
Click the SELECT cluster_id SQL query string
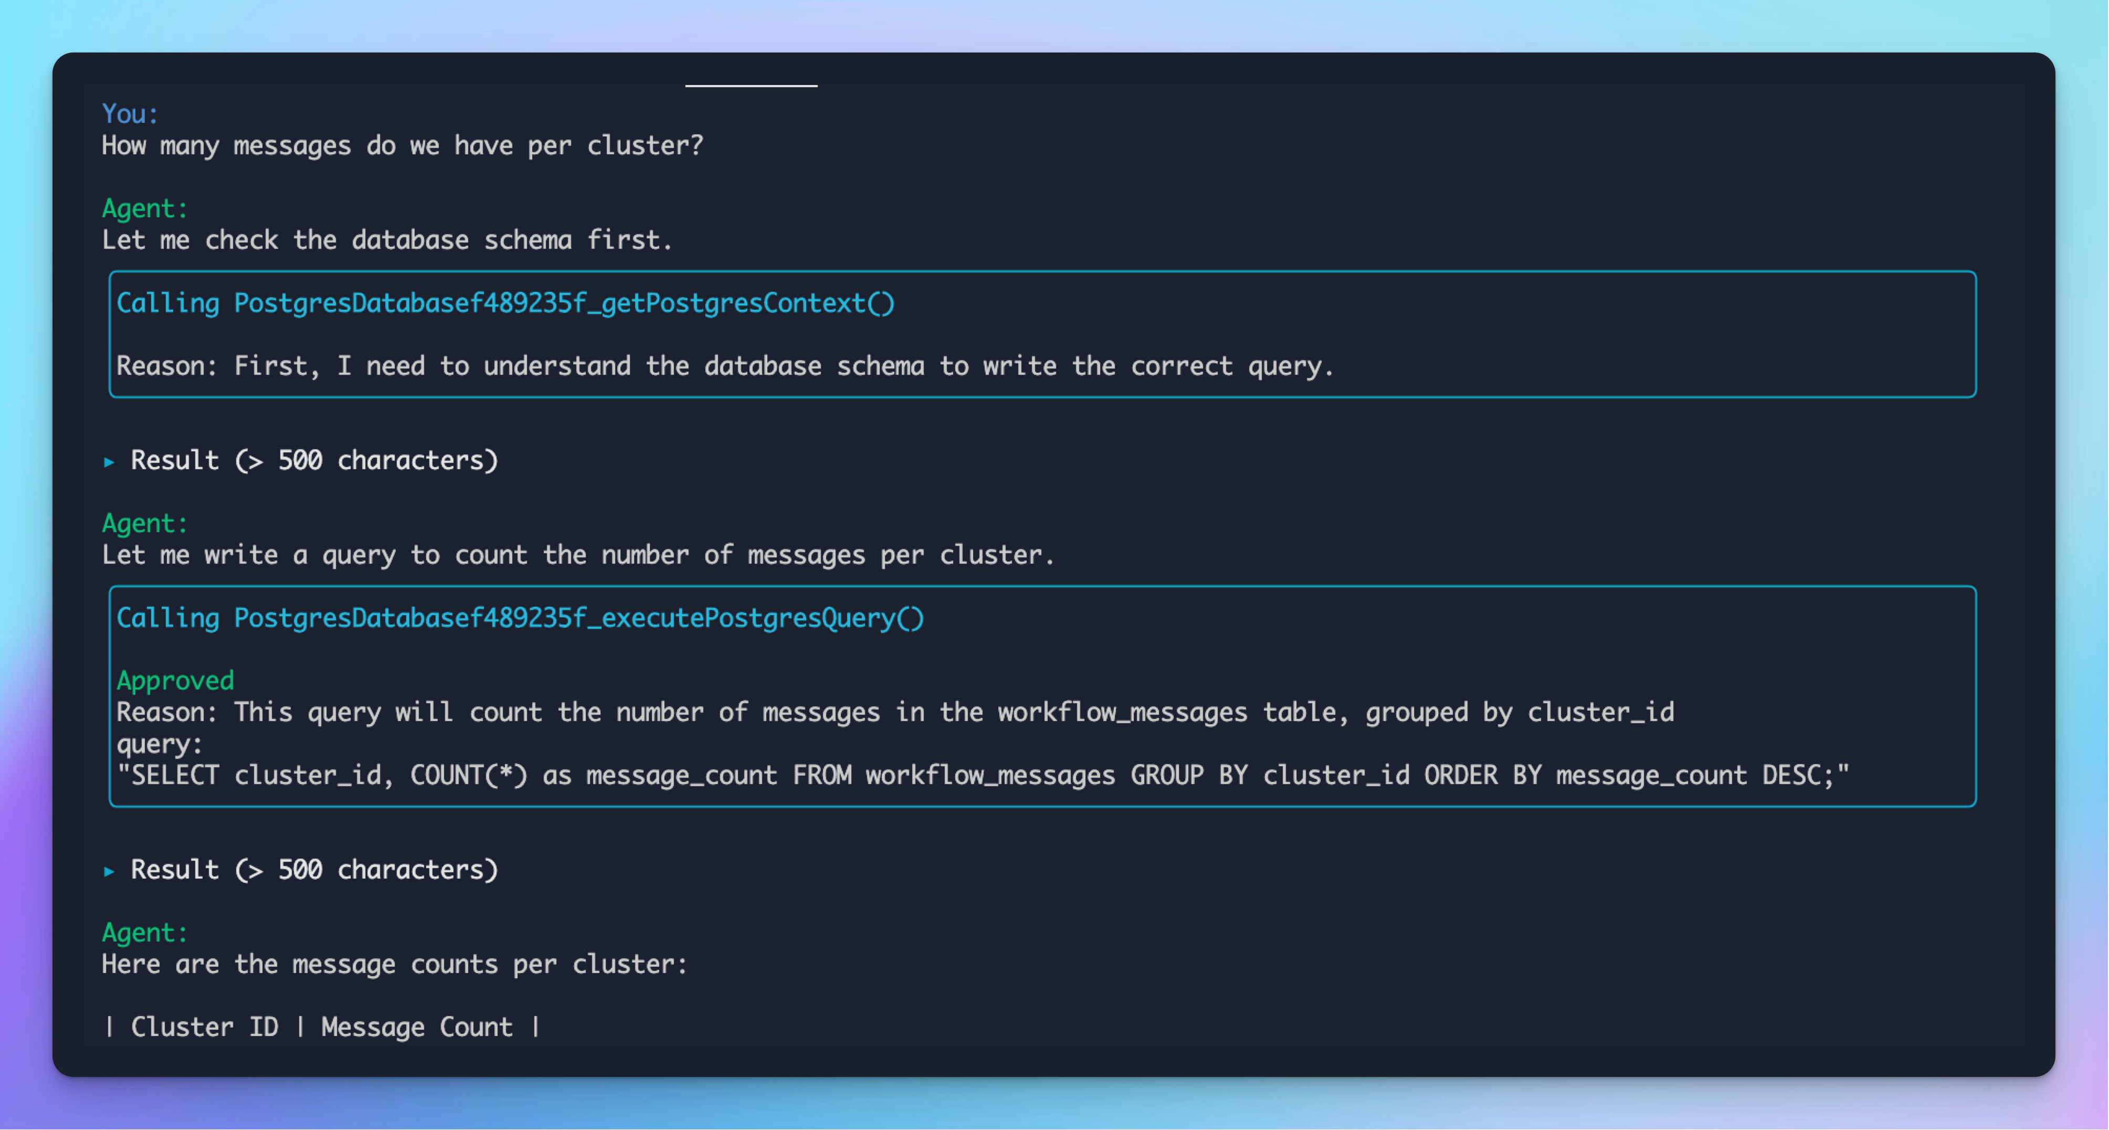pos(983,776)
